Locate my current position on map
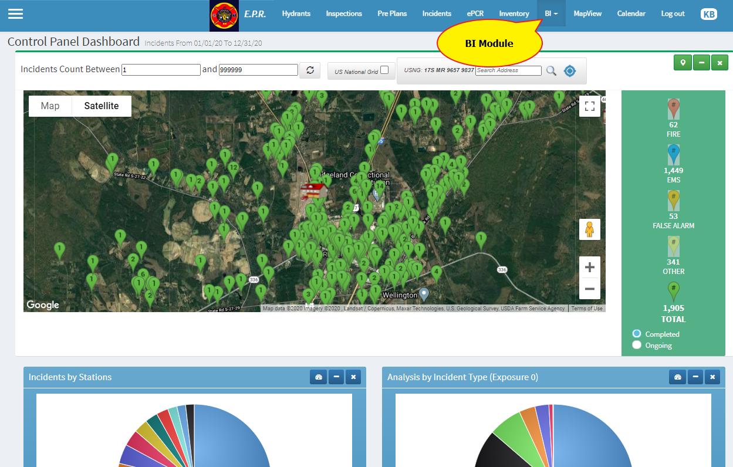Image resolution: width=733 pixels, height=467 pixels. click(x=570, y=71)
